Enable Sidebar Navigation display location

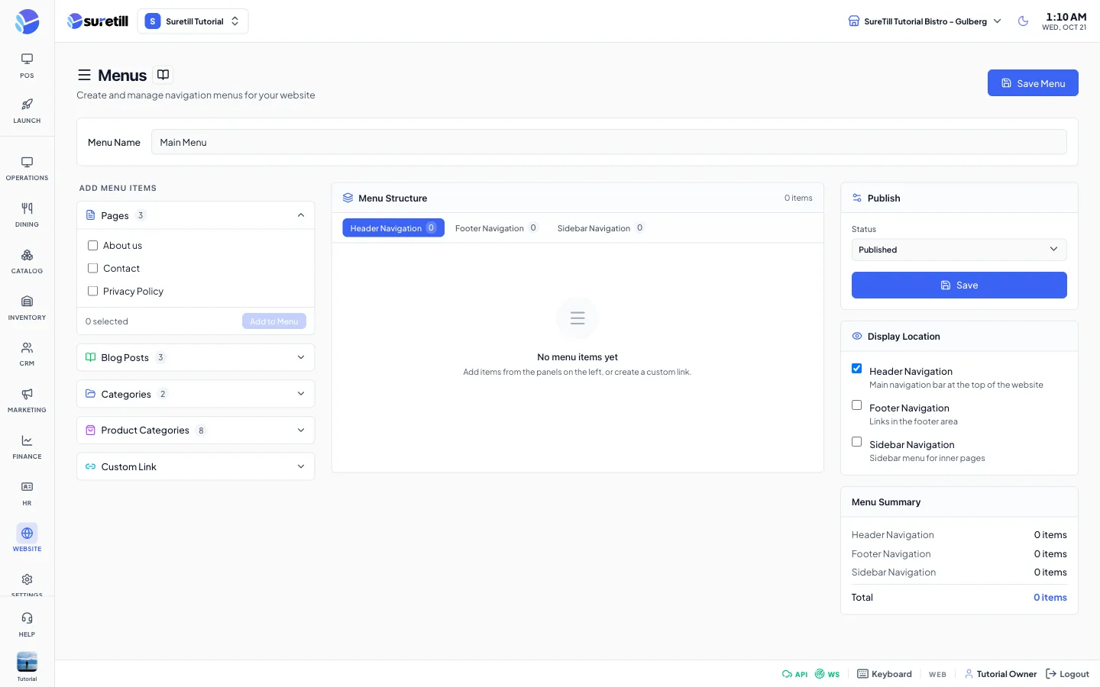coord(856,442)
